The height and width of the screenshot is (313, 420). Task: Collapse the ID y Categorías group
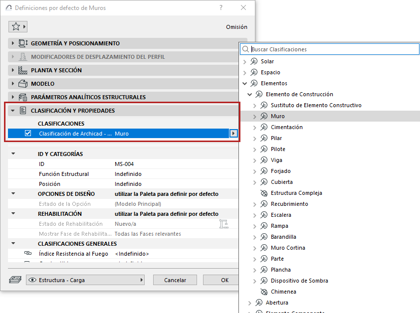(13, 154)
